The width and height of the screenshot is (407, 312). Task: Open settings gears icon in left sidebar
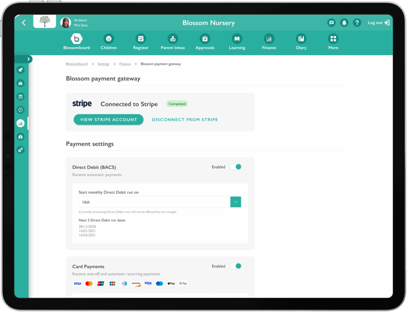(x=21, y=150)
